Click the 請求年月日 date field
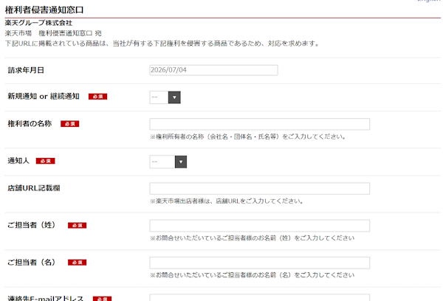This screenshot has width=443, height=301. tap(213, 70)
